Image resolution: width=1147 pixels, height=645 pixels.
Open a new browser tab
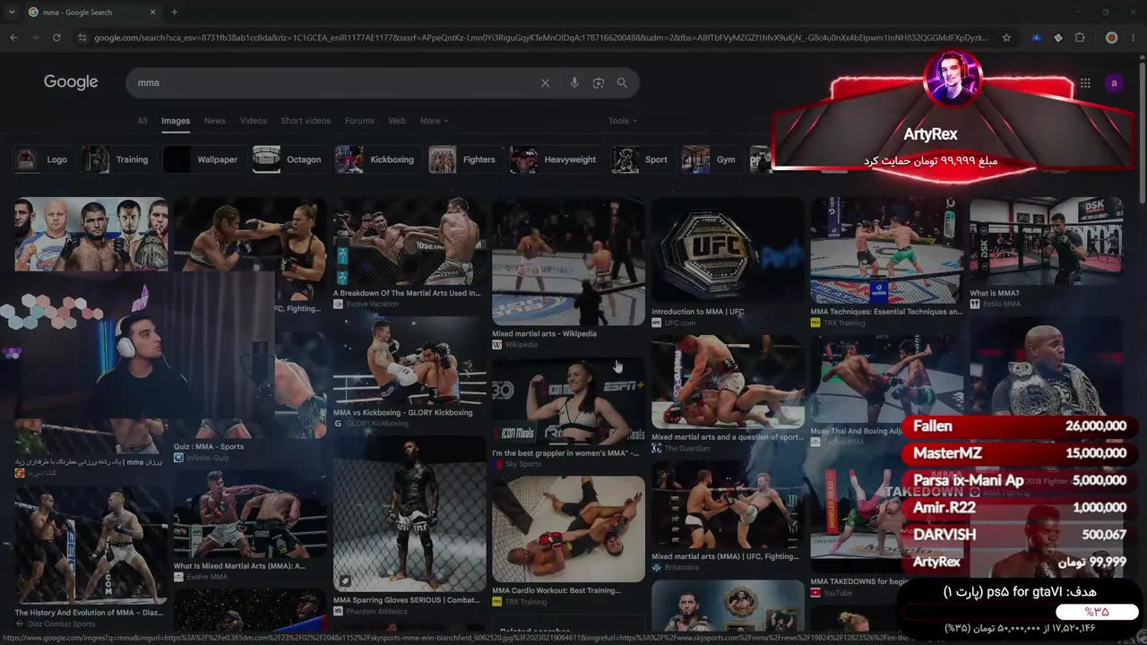[174, 13]
